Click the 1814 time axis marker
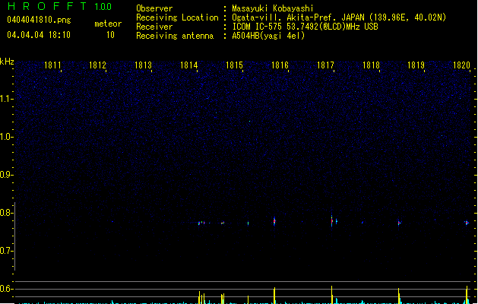The image size is (478, 304). pyautogui.click(x=189, y=65)
